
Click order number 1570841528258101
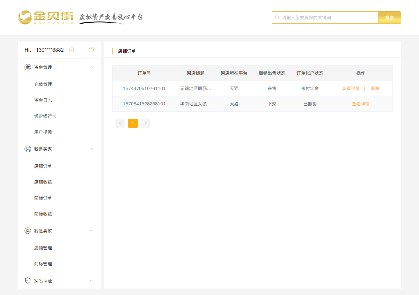144,104
